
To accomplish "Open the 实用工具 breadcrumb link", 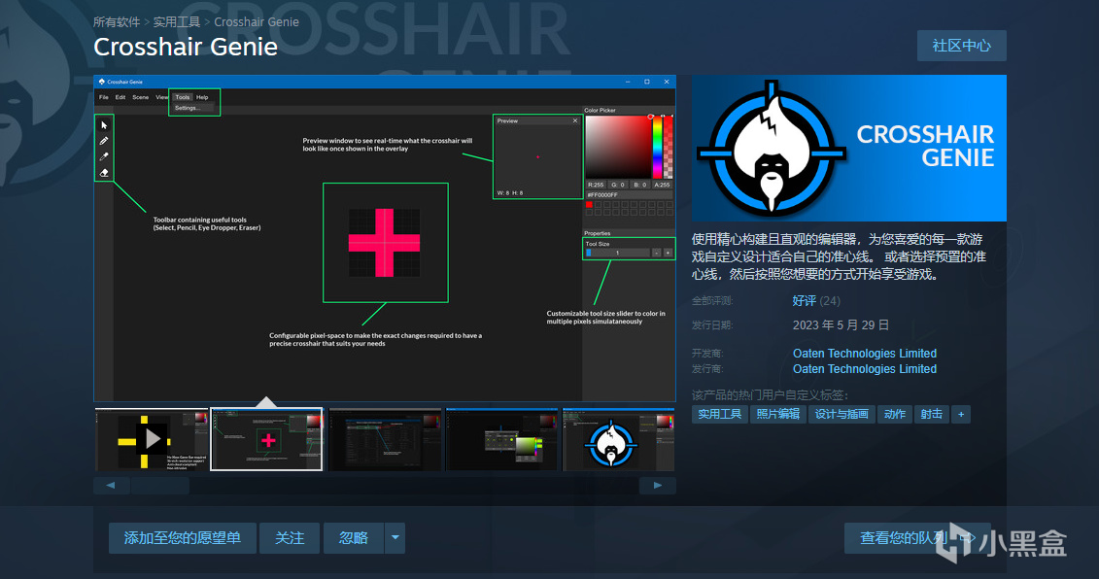I will pyautogui.click(x=177, y=21).
